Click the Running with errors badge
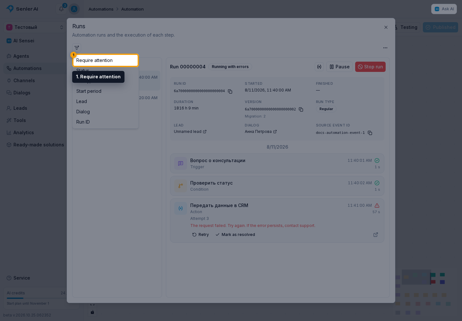462x321 pixels. (230, 67)
